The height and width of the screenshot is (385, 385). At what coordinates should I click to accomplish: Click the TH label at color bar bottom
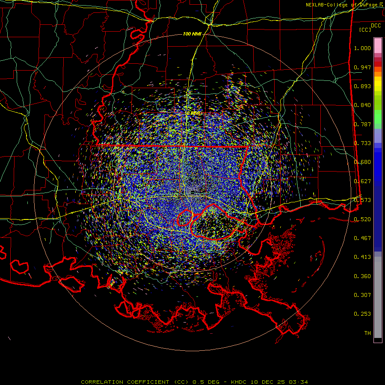(x=367, y=333)
